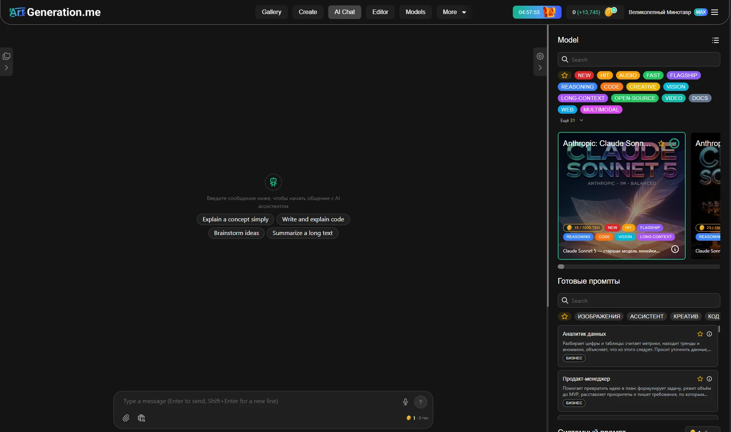Viewport: 731px width, 432px height.
Task: Filter models by MULTIMODAL tag
Action: click(x=601, y=110)
